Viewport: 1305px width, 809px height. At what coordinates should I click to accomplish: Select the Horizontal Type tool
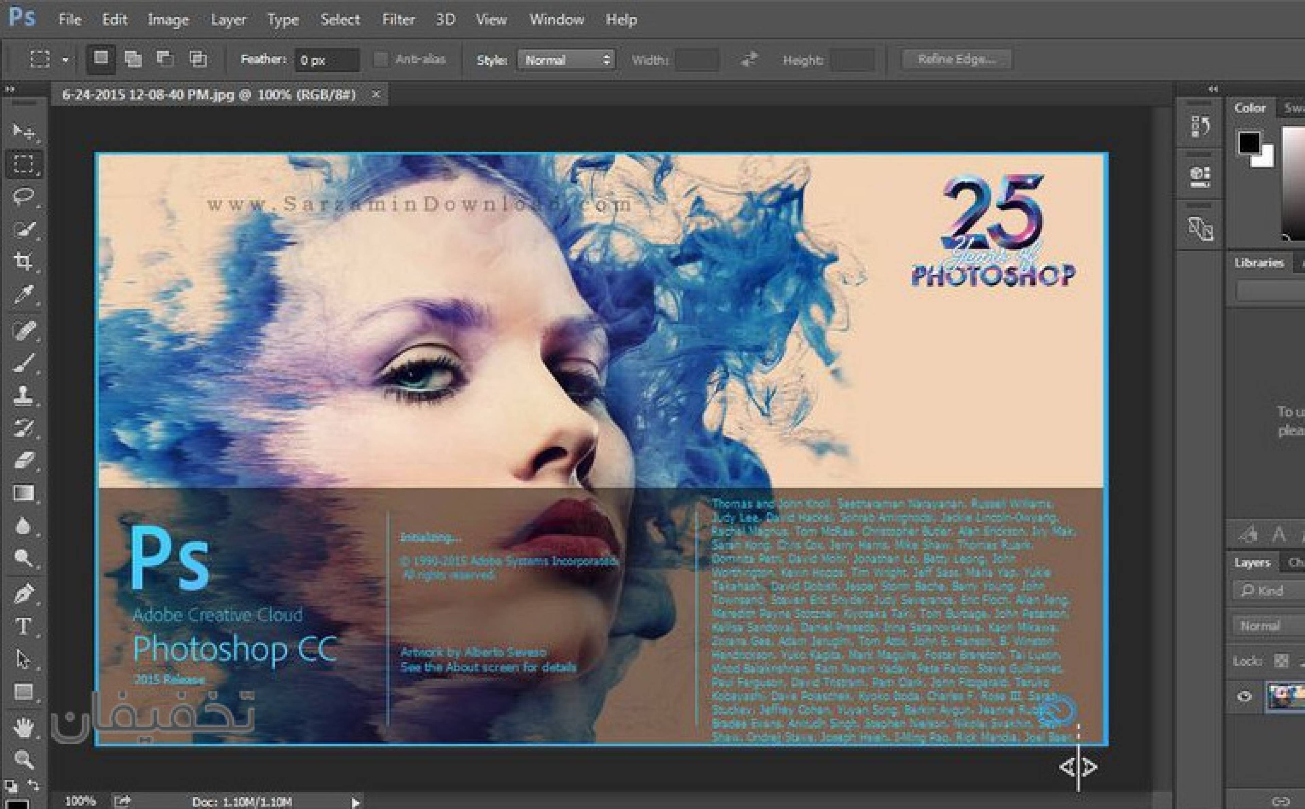(x=23, y=626)
